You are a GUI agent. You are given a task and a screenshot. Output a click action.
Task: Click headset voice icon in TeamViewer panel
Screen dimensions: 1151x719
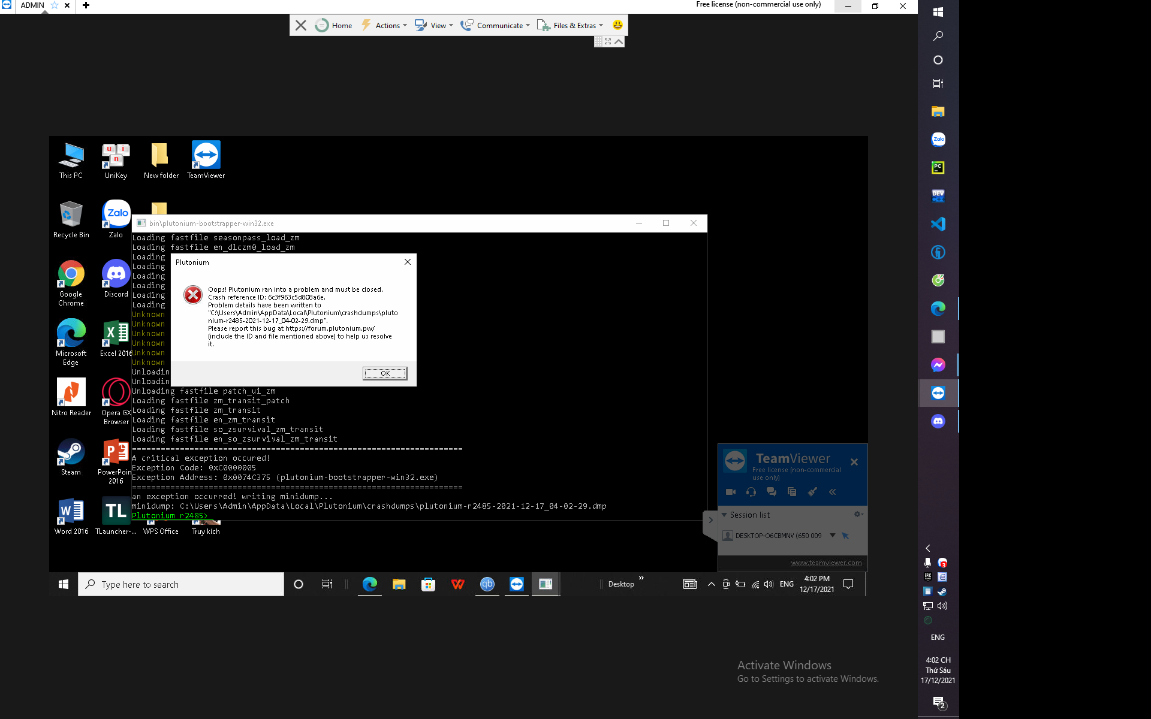[x=751, y=492]
